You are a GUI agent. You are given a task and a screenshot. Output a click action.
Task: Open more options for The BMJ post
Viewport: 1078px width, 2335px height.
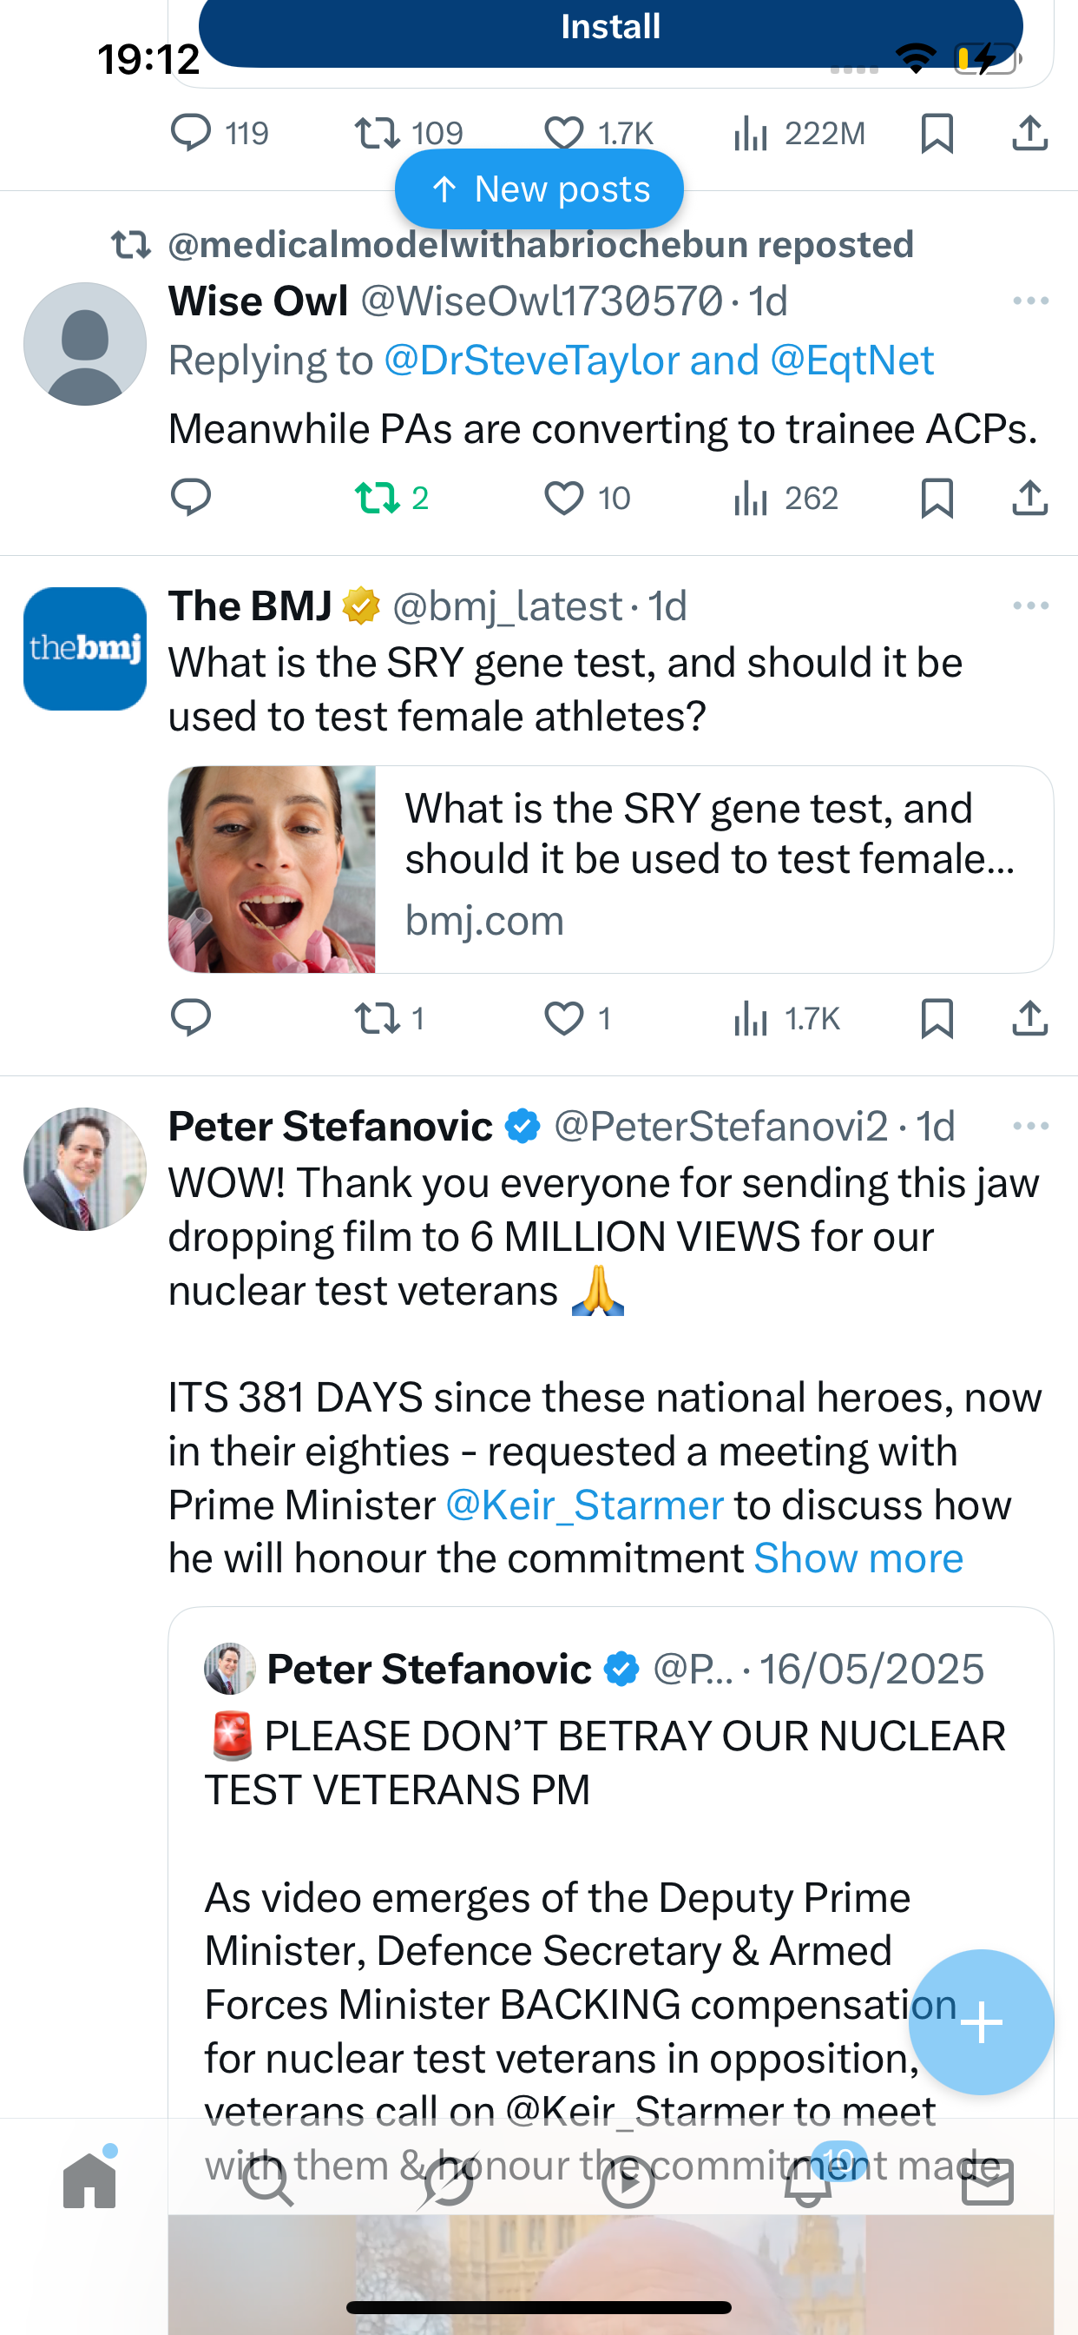pos(1030,605)
